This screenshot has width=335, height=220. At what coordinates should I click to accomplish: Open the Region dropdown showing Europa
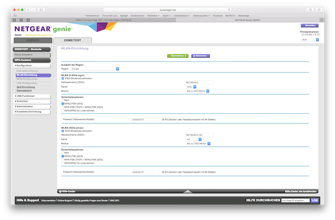click(95, 69)
